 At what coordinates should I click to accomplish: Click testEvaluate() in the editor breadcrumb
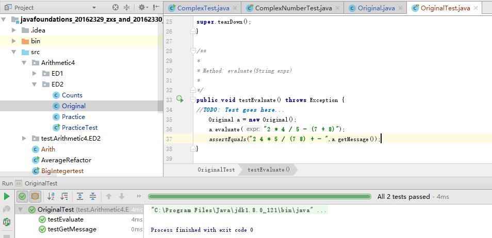tap(268, 169)
